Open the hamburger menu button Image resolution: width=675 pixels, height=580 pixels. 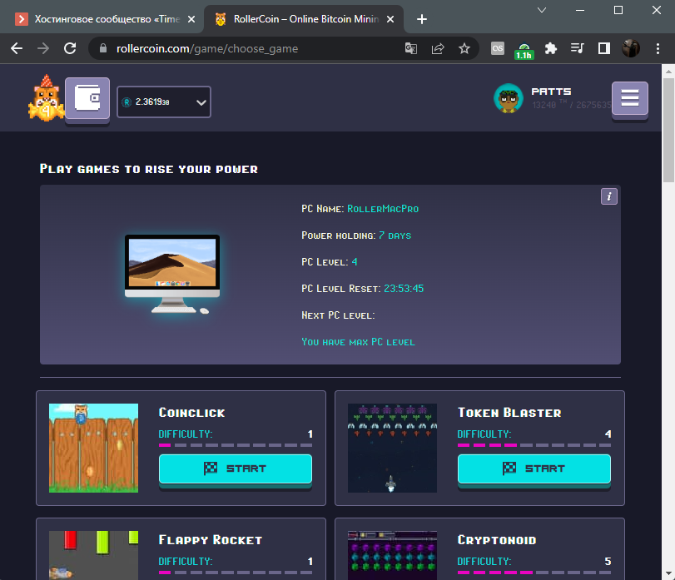click(629, 99)
